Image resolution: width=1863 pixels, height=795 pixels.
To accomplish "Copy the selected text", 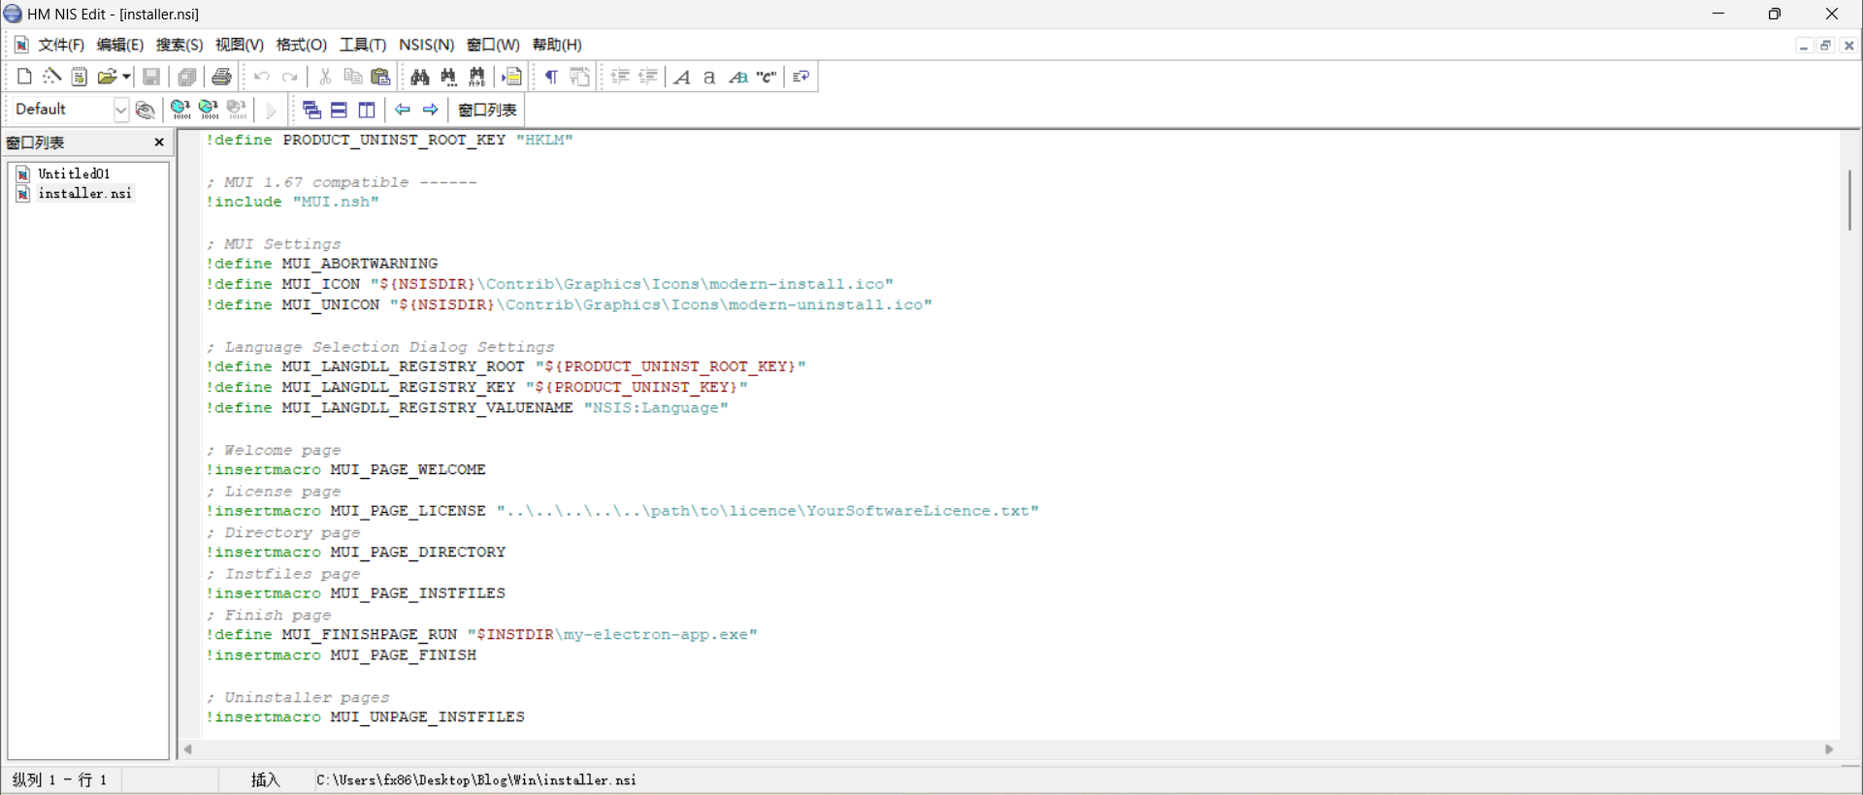I will pos(353,77).
